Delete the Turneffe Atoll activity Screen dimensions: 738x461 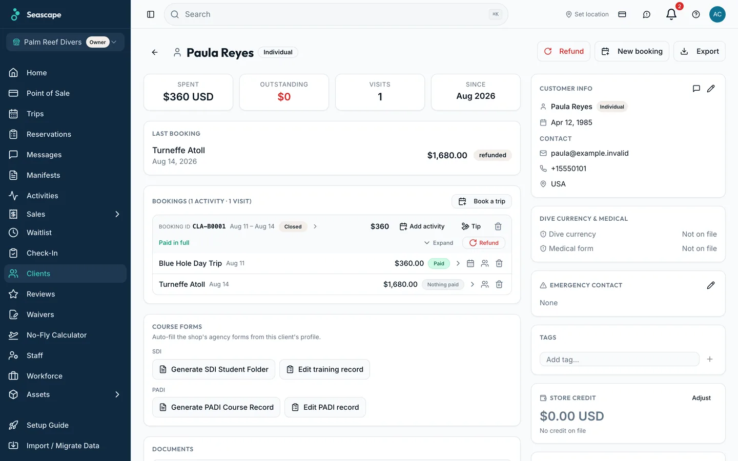point(499,284)
